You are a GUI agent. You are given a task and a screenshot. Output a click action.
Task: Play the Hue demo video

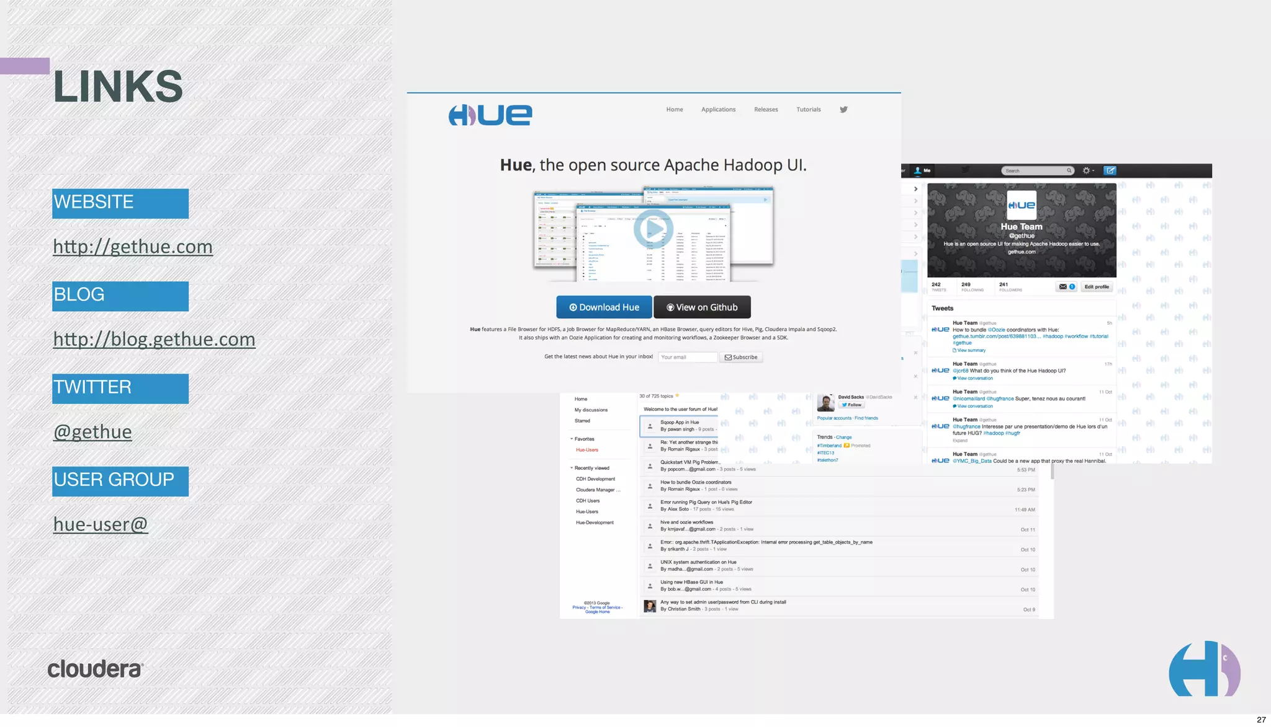click(653, 229)
